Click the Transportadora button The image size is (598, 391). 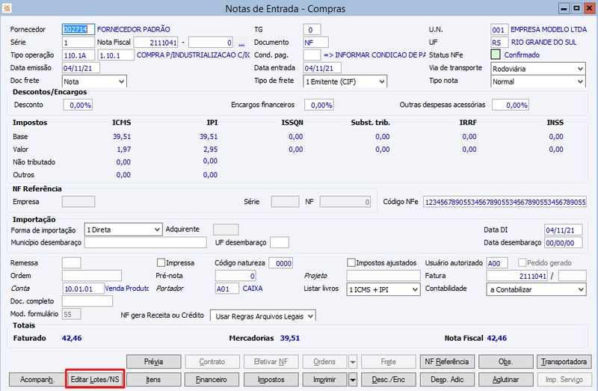coord(564,362)
